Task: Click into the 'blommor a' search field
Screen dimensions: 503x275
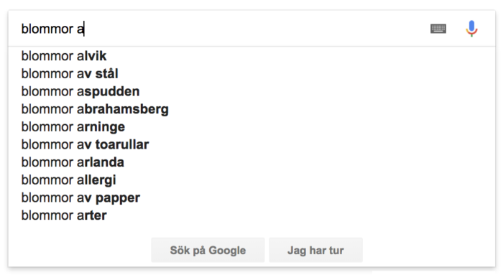Action: point(221,29)
